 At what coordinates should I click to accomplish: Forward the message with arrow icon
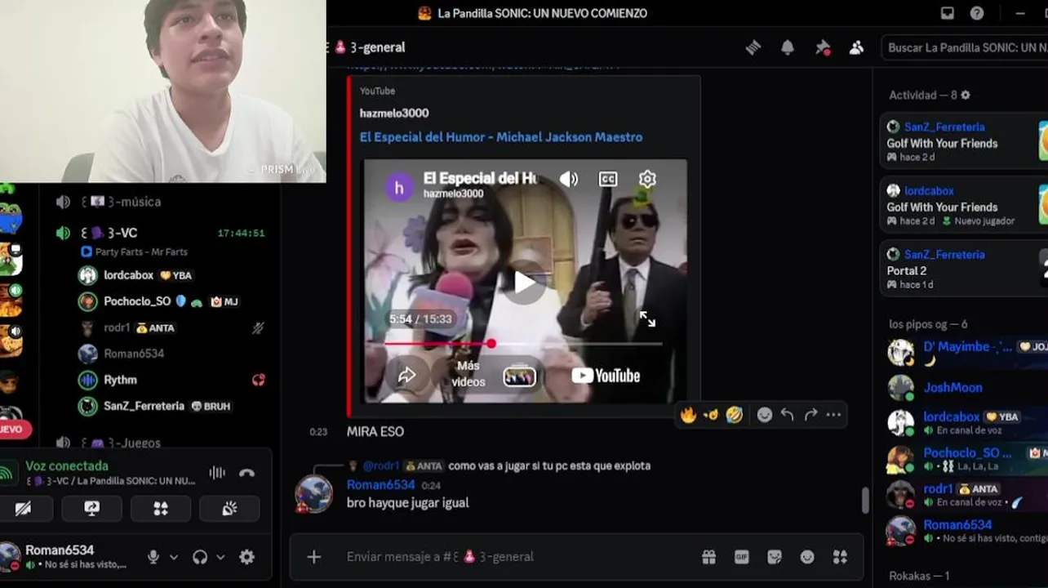point(810,415)
